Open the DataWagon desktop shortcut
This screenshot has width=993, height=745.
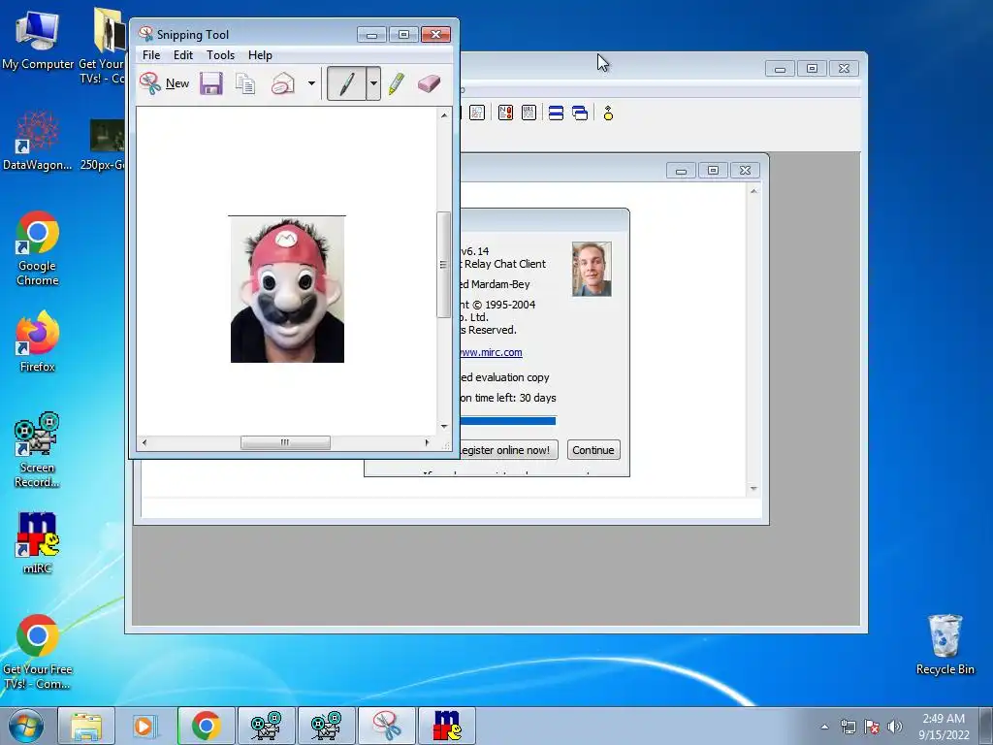click(x=38, y=141)
